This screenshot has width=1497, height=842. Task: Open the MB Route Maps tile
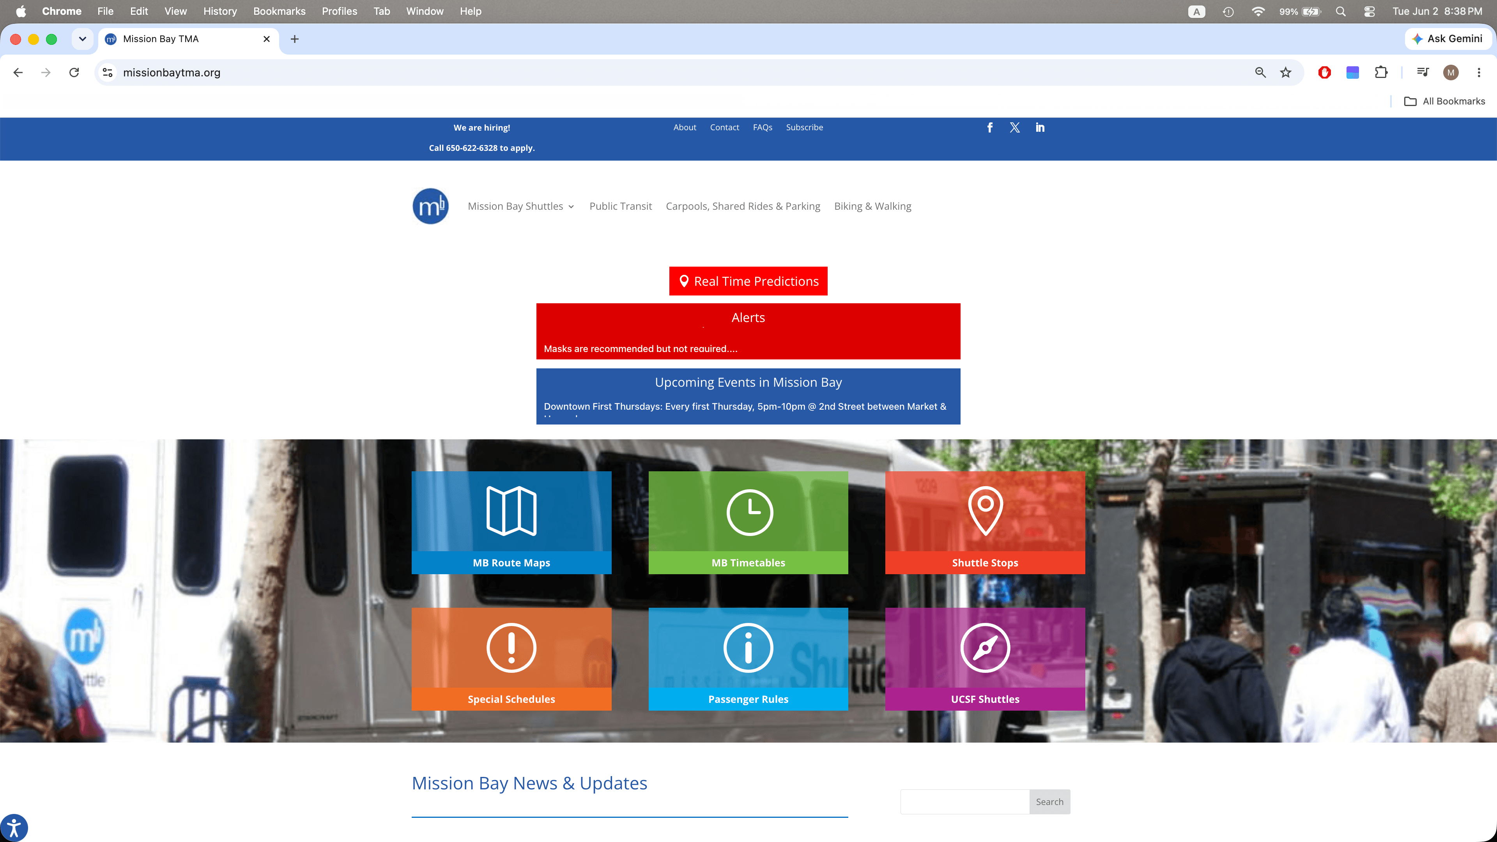tap(511, 522)
